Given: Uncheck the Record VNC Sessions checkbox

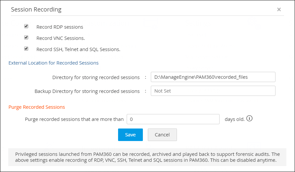Looking at the screenshot, I should 26,38.
